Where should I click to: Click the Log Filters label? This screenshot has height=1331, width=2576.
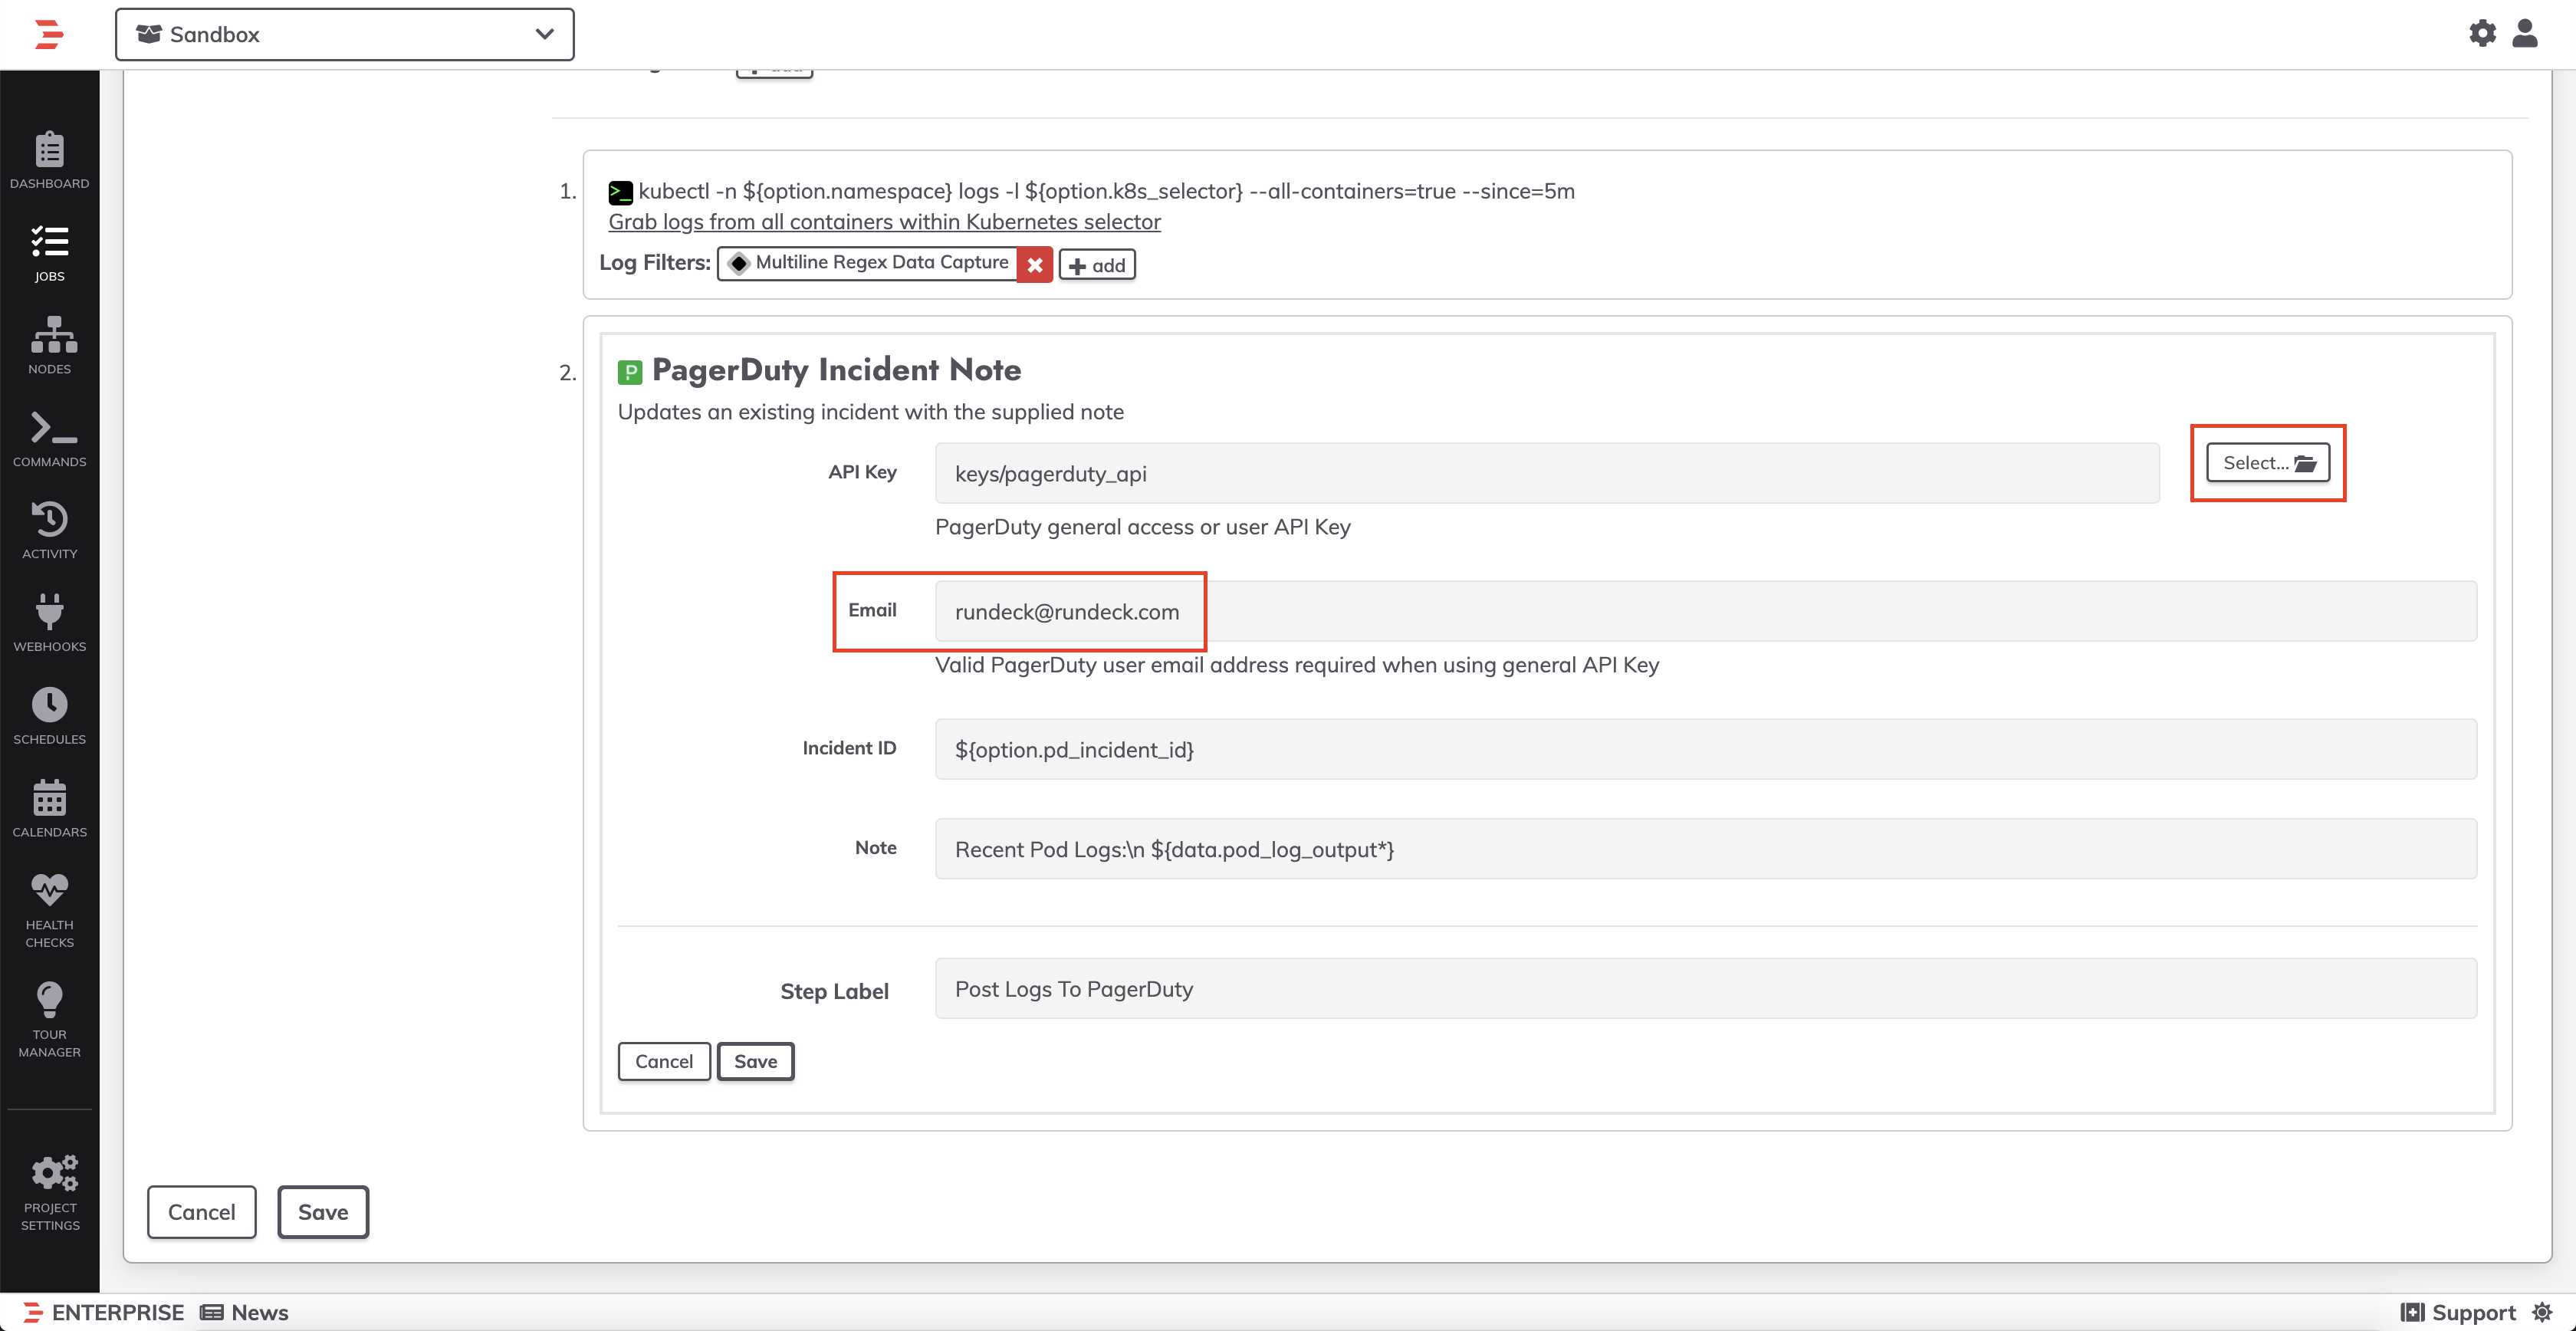click(655, 263)
